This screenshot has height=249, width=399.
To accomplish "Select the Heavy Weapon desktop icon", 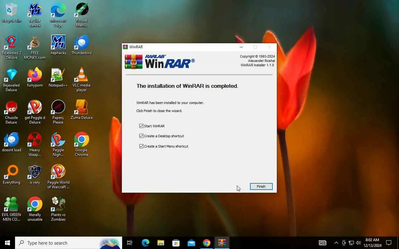I will tap(35, 144).
